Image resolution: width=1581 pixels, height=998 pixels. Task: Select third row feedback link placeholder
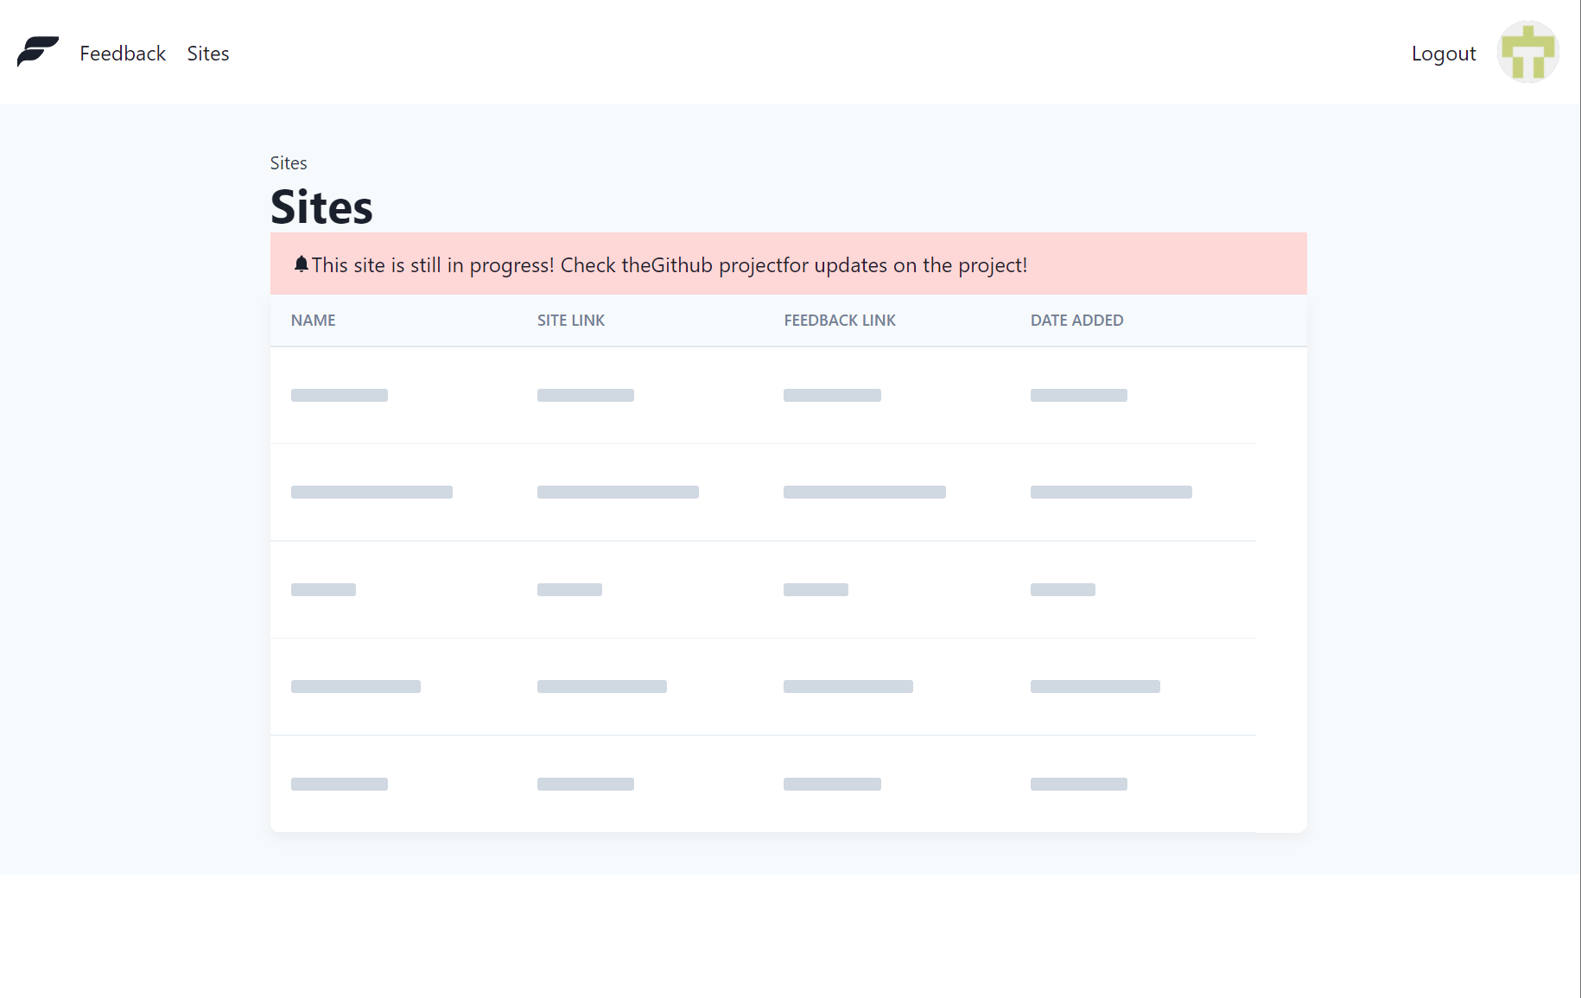[816, 590]
